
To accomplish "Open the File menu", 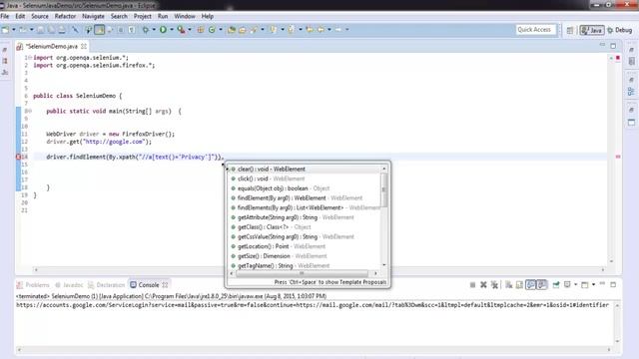I will coord(5,16).
